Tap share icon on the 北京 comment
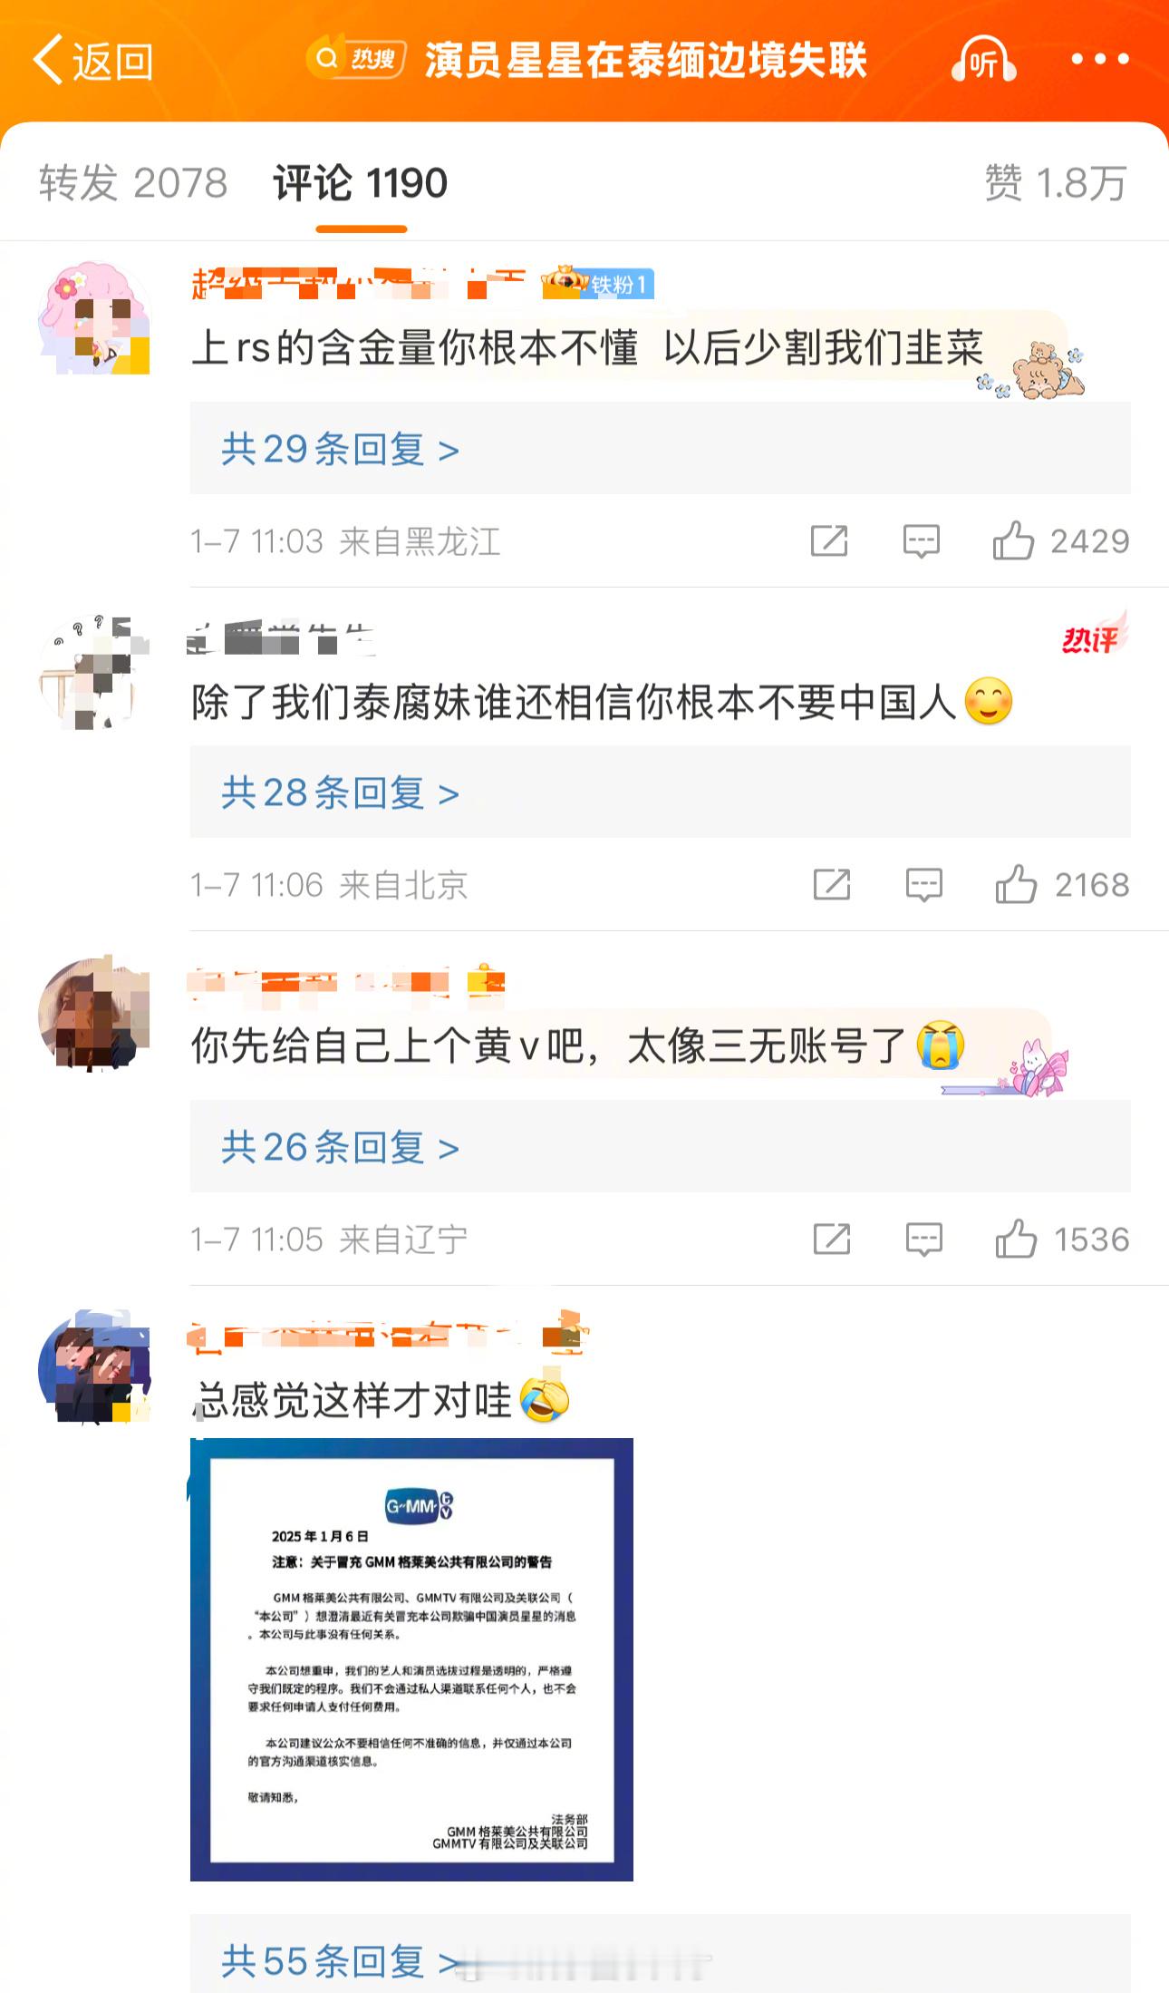Screen dimensions: 1169x1993 832,884
